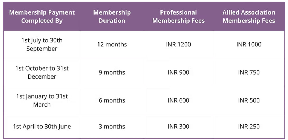Select the INR 500 fee cell
Image resolution: width=288 pixels, height=140 pixels.
pos(249,100)
